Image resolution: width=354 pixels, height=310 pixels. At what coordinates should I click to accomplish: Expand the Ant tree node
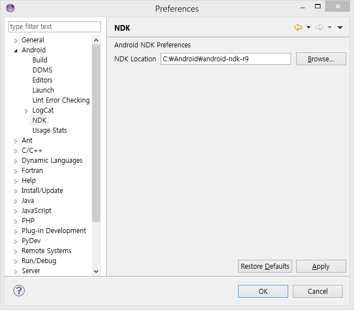click(16, 141)
